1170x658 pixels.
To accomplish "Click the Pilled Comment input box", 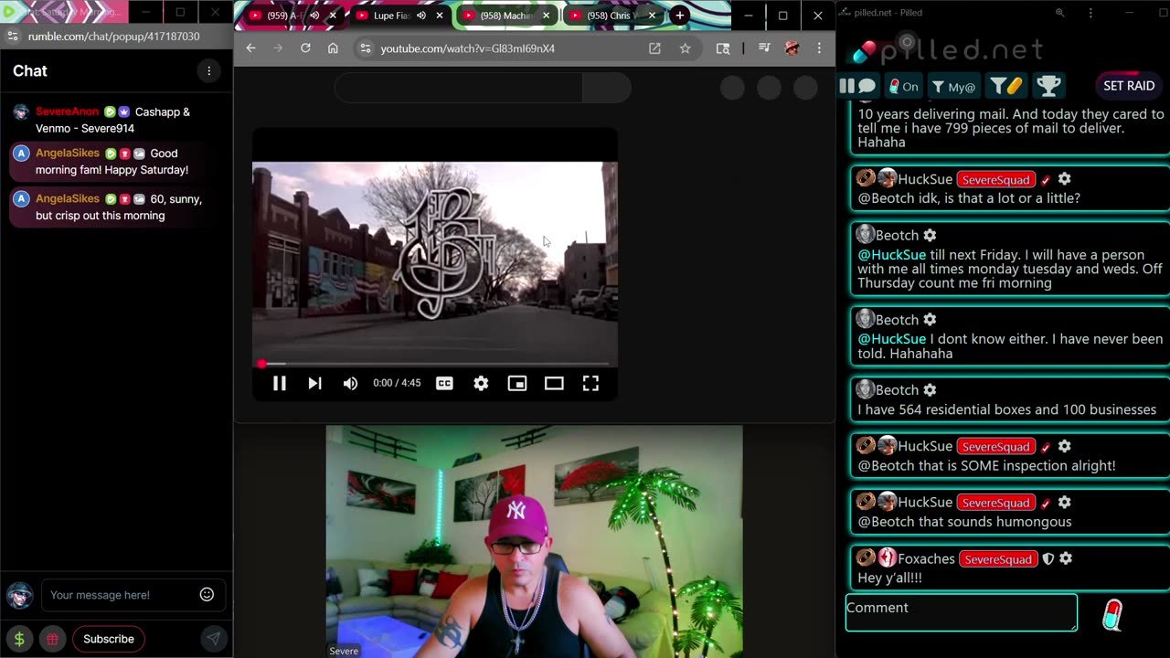I will tap(962, 612).
